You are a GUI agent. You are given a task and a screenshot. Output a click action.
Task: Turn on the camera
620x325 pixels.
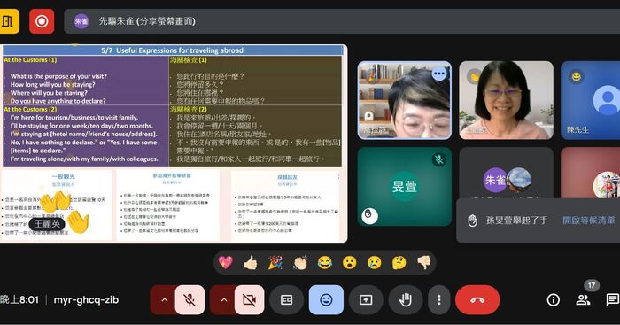[249, 300]
